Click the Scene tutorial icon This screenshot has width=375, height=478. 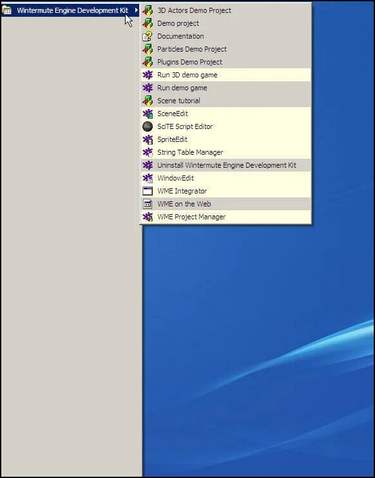[x=148, y=101]
